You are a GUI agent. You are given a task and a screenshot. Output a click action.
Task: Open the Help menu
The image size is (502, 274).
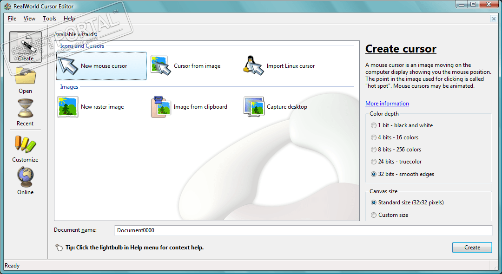click(x=69, y=19)
